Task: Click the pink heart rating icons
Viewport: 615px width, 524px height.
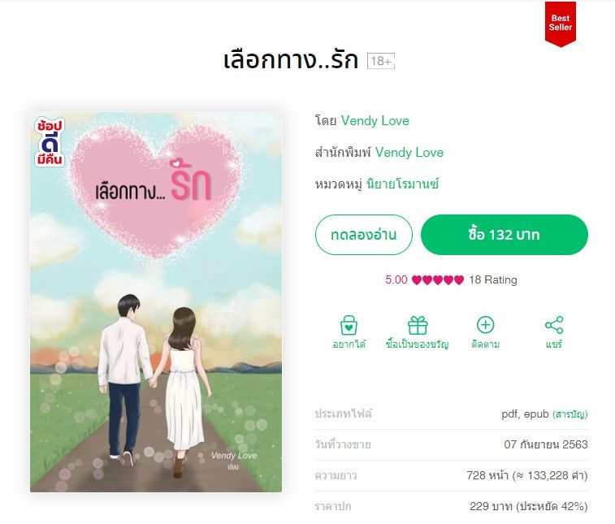Action: (x=437, y=279)
